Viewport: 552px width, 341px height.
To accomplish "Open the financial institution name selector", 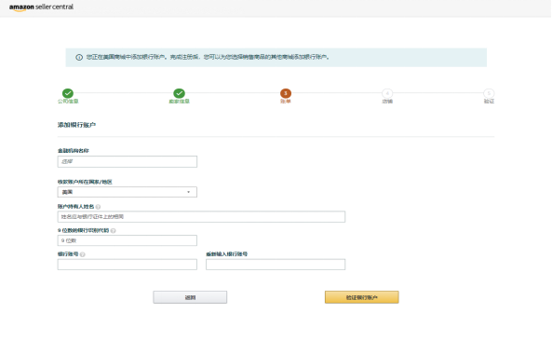I will point(128,162).
